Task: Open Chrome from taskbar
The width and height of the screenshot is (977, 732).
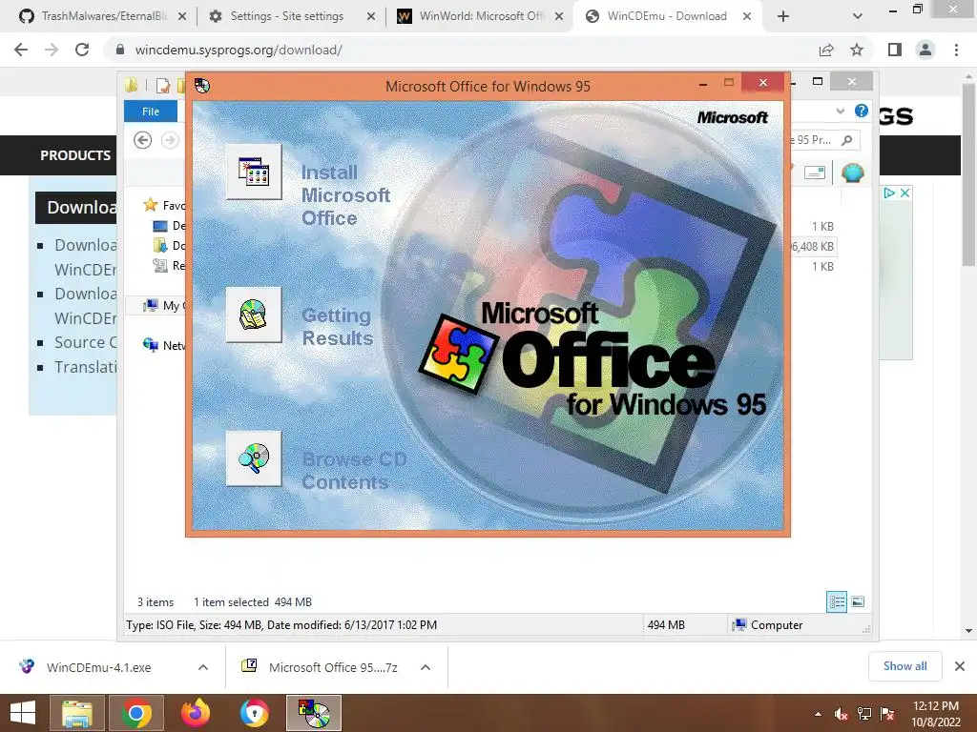Action: (x=136, y=713)
